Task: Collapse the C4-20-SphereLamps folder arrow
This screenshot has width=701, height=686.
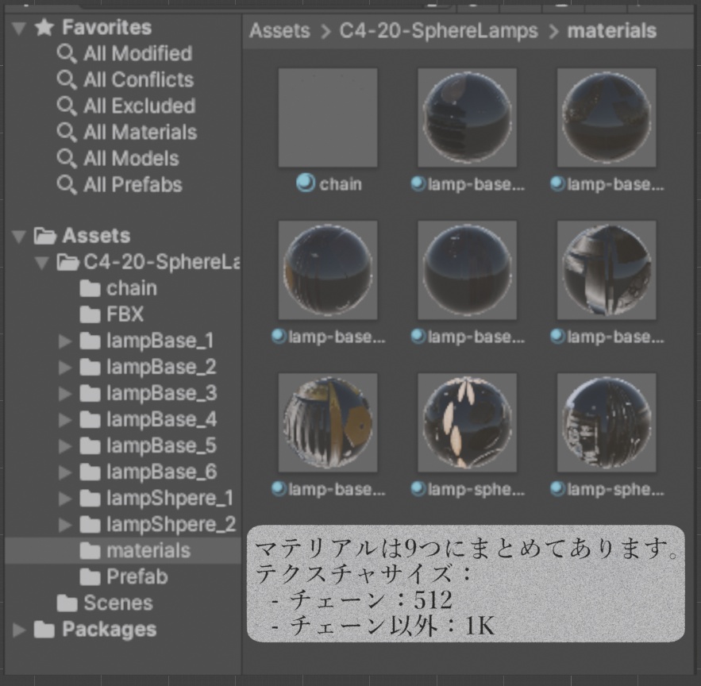Action: pyautogui.click(x=42, y=263)
